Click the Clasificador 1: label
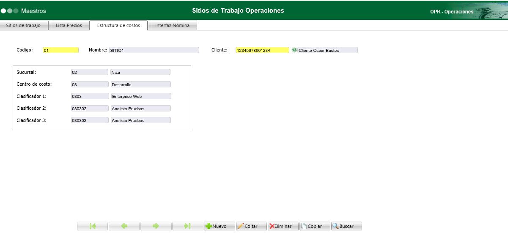This screenshot has width=508, height=241. tap(31, 96)
